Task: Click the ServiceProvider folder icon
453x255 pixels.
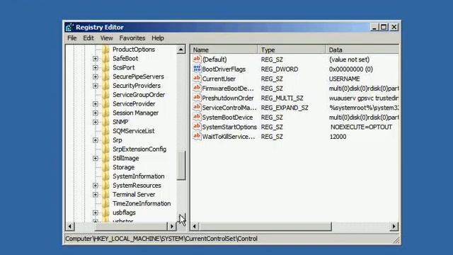Action: (105, 104)
